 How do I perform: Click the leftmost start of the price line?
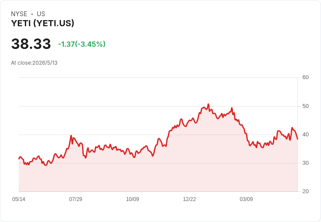(19, 159)
